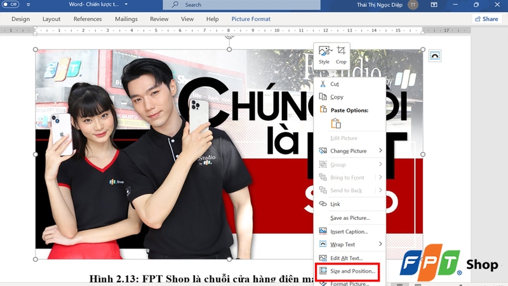
Task: Click the left indent marker on ruler
Action: point(35,31)
